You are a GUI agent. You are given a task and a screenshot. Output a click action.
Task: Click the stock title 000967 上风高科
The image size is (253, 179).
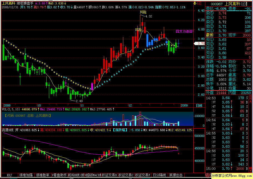click(229, 4)
